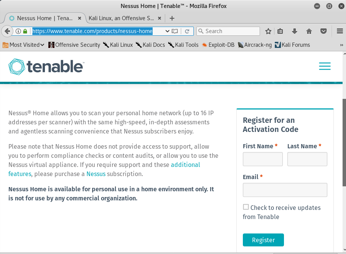Check the receive updates from Tenable box
Viewport: 346px width, 254px height.
pyautogui.click(x=246, y=207)
